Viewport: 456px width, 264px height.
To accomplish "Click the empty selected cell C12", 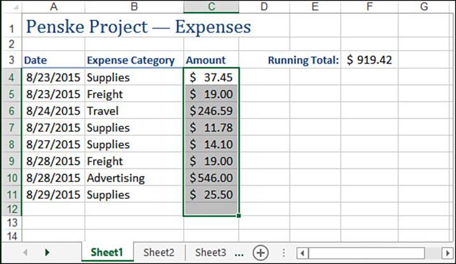I will click(x=211, y=209).
